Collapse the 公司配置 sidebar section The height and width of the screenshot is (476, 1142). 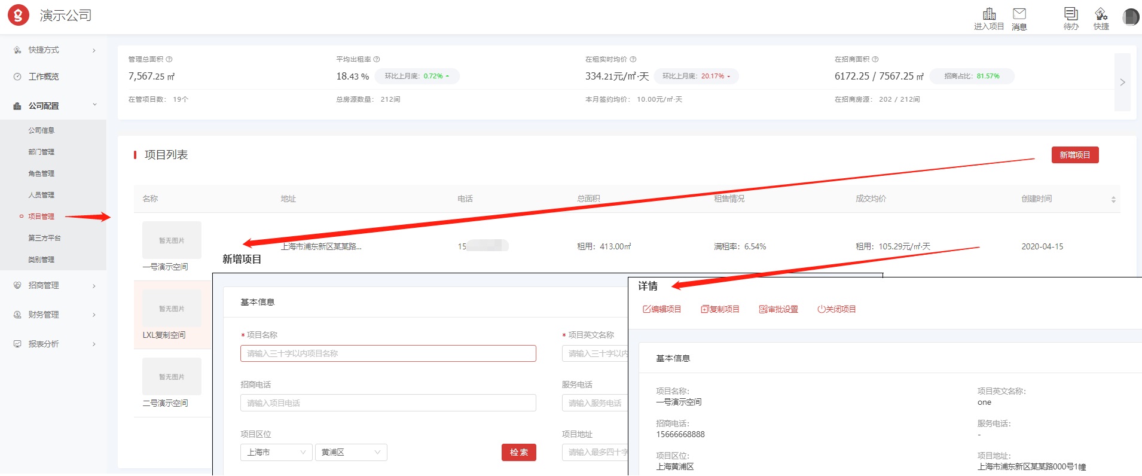(54, 106)
